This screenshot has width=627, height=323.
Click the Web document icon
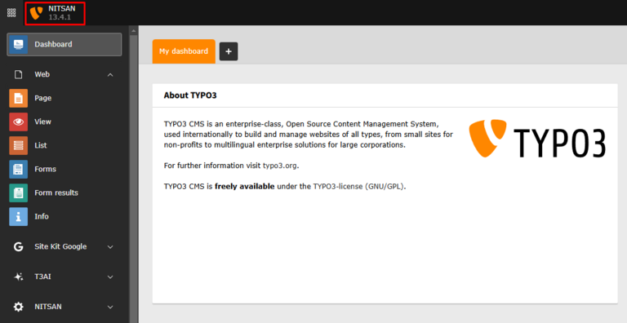(19, 74)
